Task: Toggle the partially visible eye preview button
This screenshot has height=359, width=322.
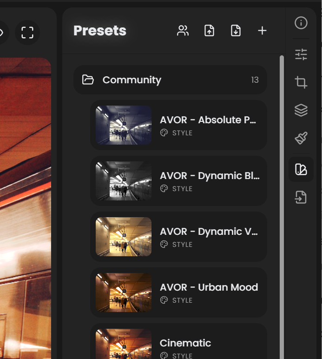Action: 3,33
